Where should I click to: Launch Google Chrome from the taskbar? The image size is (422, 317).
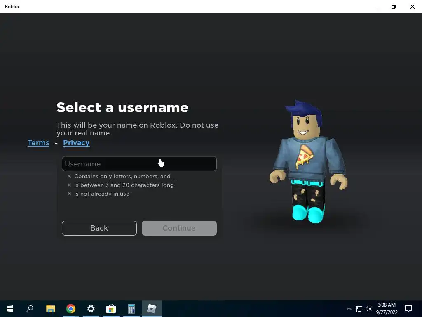coord(71,309)
